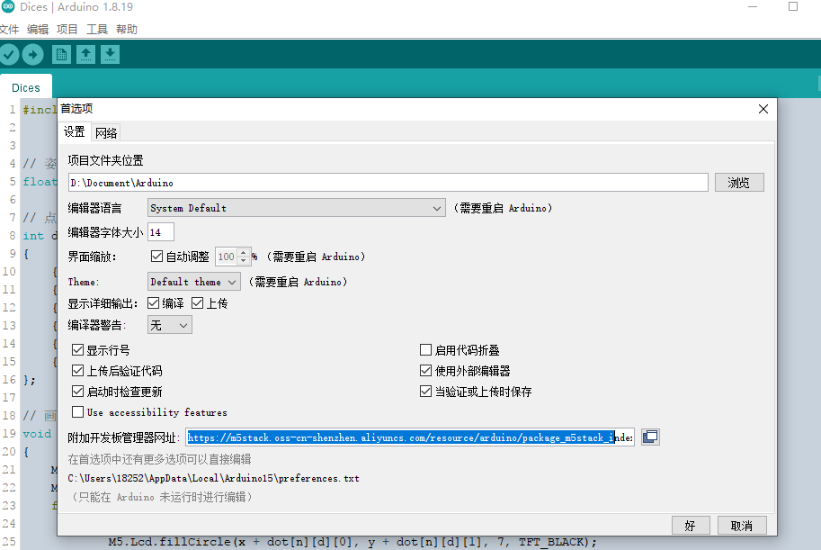The width and height of the screenshot is (821, 550).
Task: Open the 工具 menu
Action: [x=96, y=29]
